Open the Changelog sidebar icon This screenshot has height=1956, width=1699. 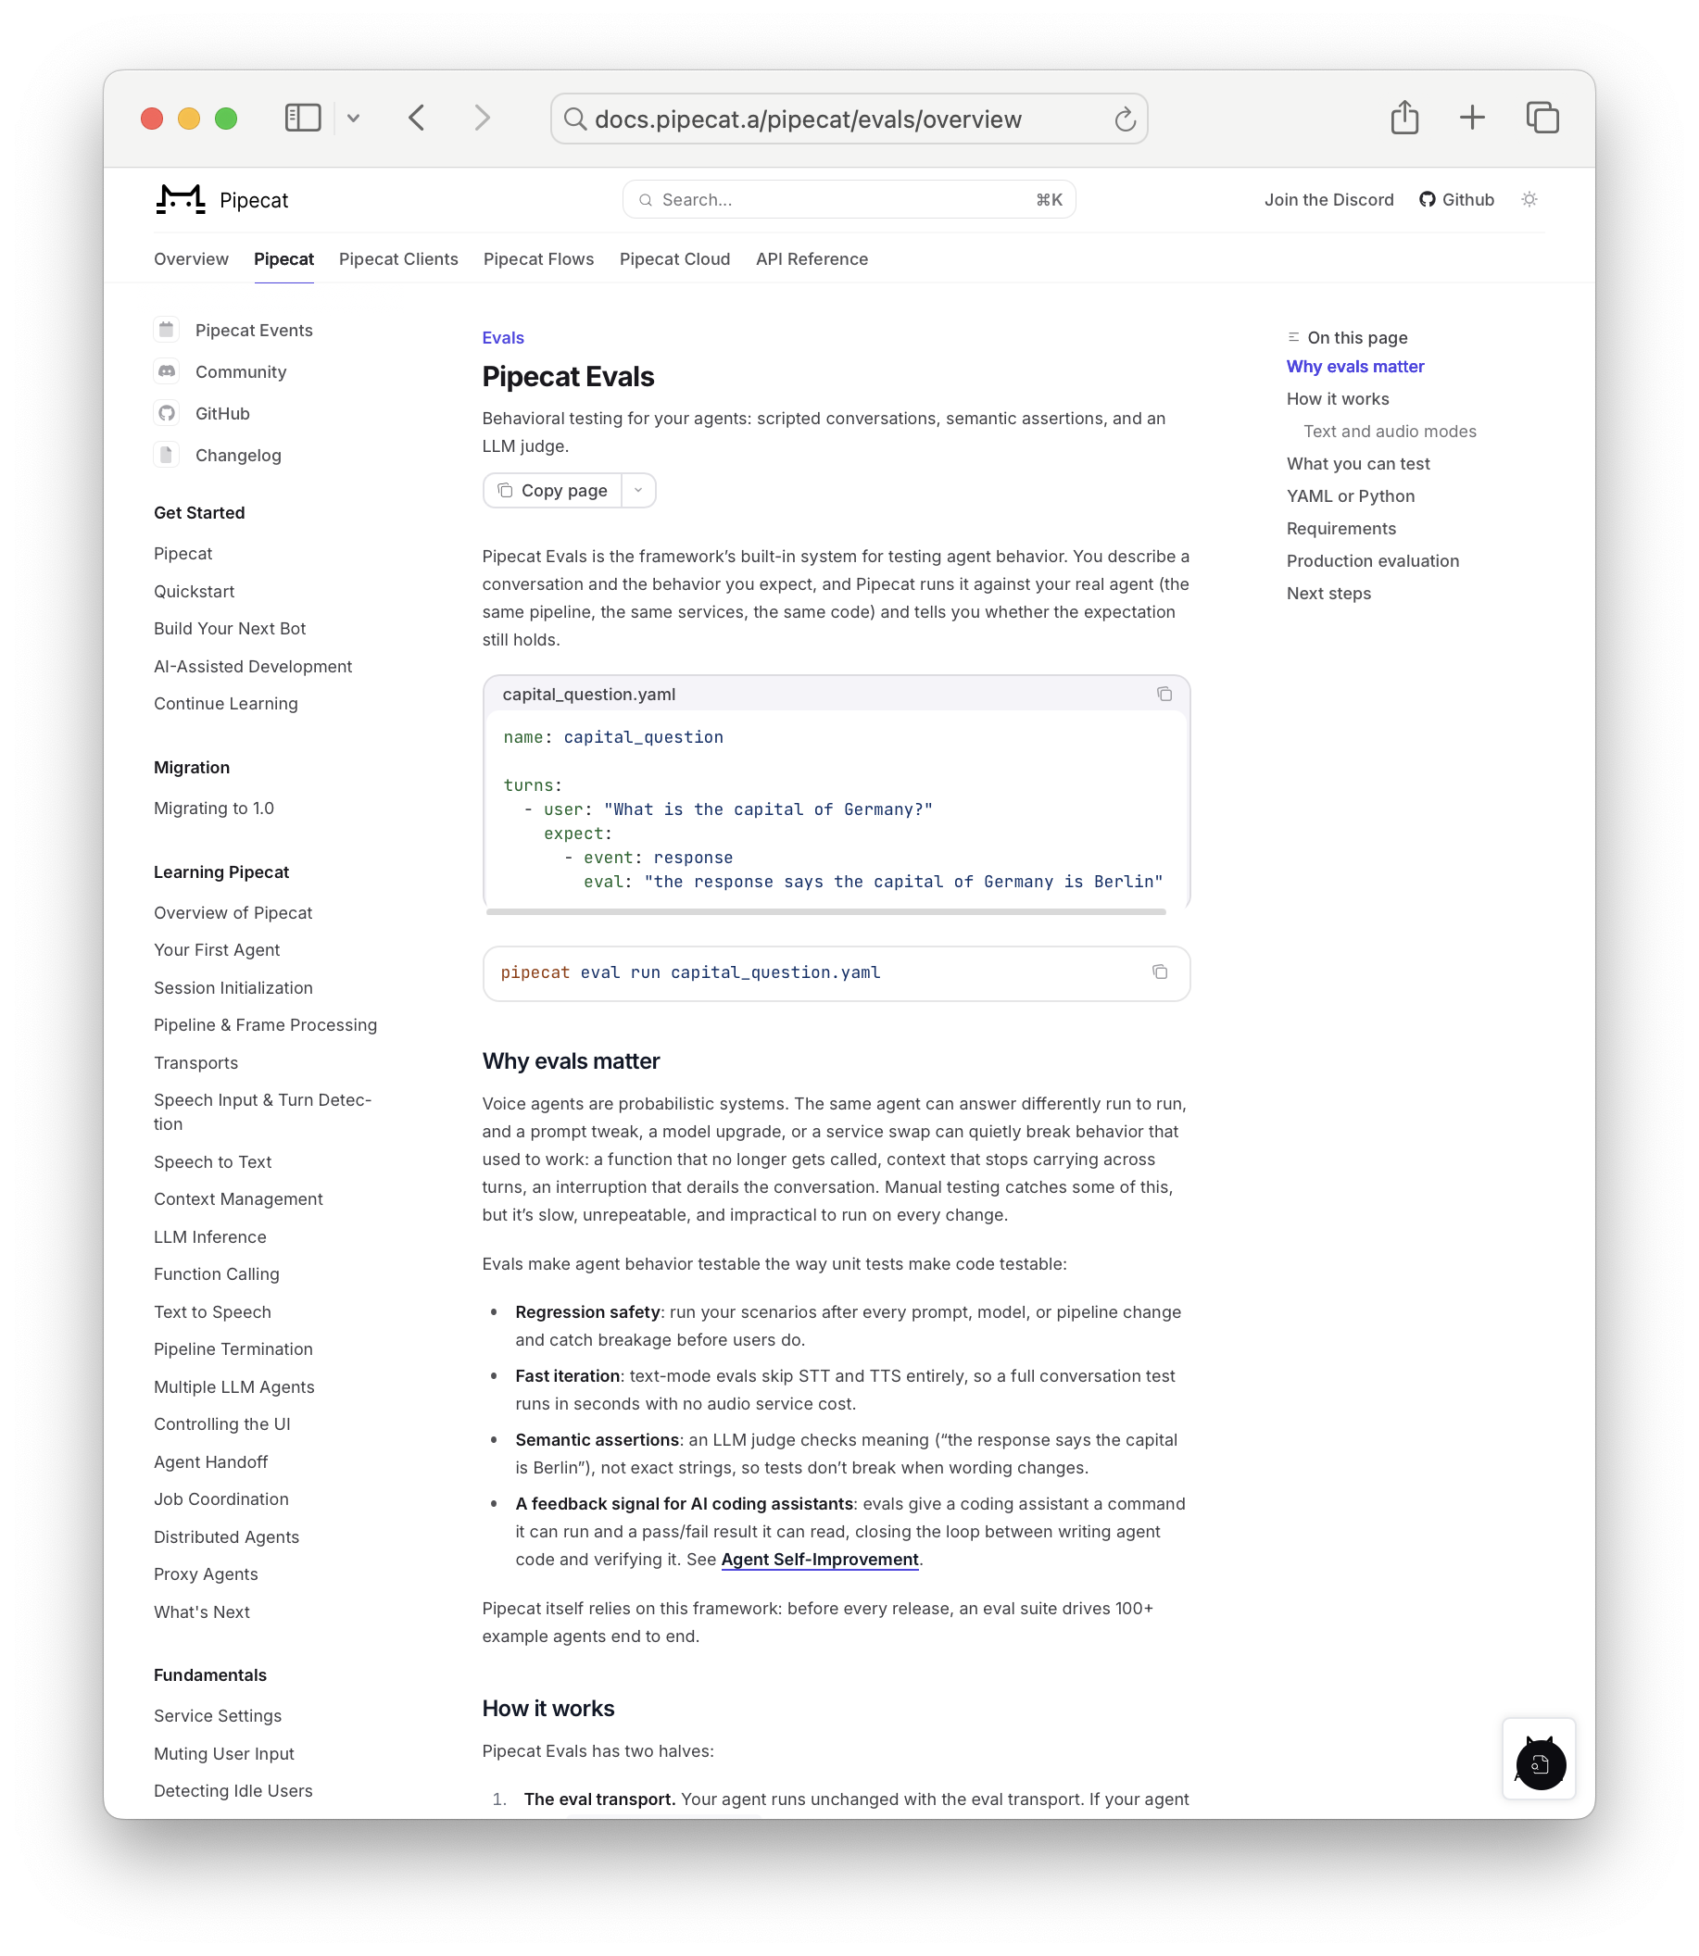tap(167, 455)
